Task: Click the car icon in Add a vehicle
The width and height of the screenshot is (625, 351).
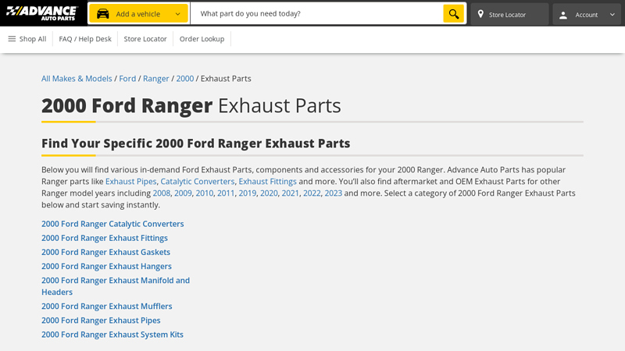Action: (103, 14)
